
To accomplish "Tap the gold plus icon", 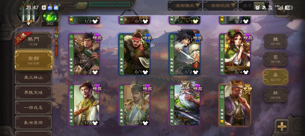I will pyautogui.click(x=282, y=127).
